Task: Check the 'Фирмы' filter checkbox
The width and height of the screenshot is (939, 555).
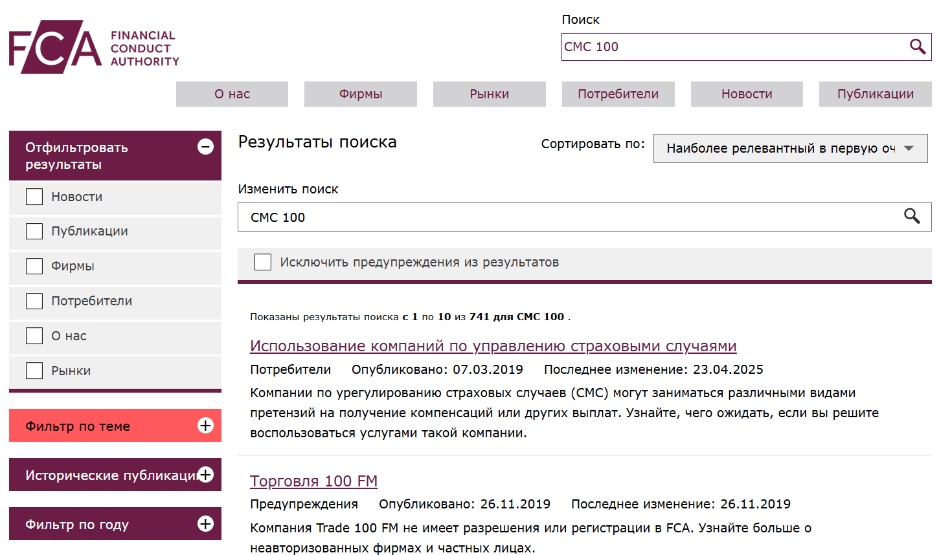Action: [x=34, y=266]
